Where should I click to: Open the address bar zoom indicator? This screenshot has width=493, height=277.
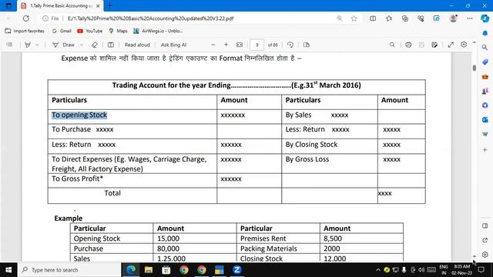pos(339,18)
